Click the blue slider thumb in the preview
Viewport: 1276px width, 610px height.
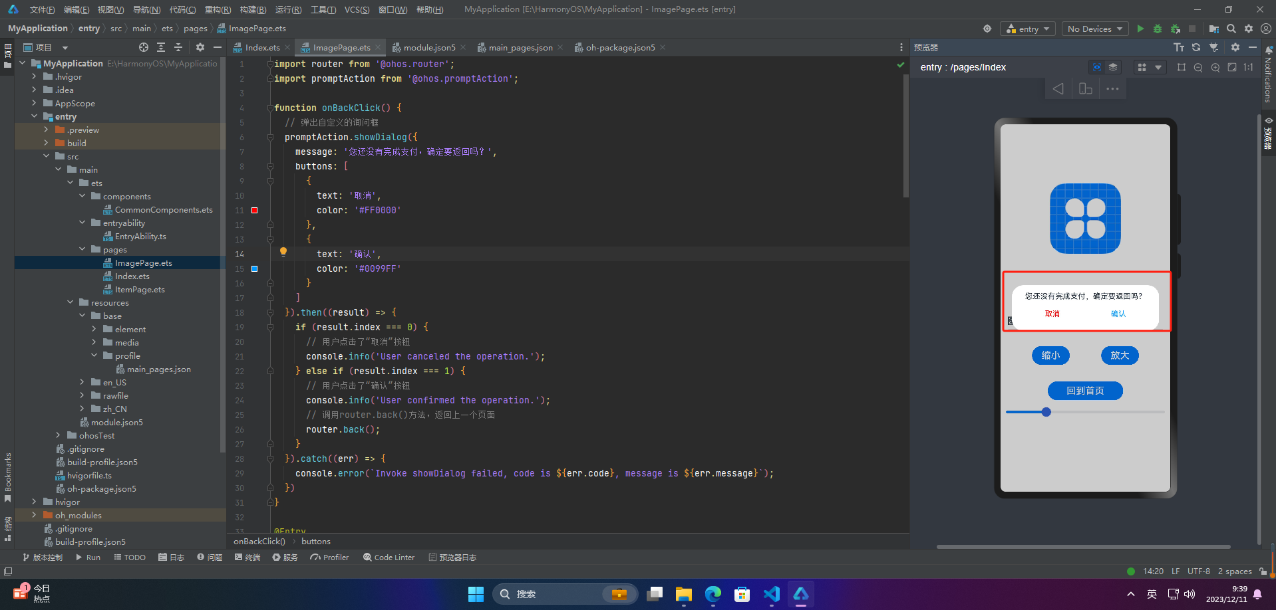point(1046,412)
